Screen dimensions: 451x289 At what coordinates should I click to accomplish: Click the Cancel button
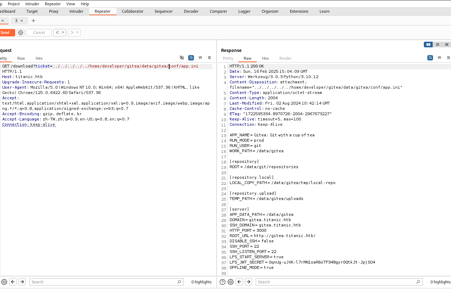[39, 33]
